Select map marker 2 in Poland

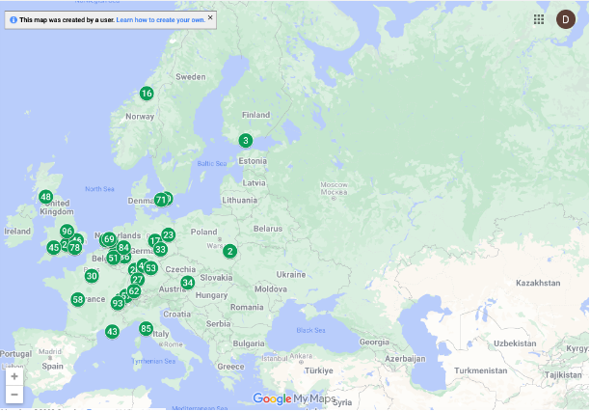click(x=229, y=251)
